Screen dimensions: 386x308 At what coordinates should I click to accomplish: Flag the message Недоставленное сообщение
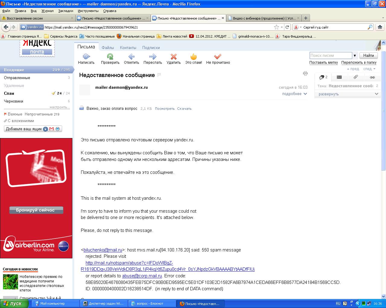coord(159,75)
